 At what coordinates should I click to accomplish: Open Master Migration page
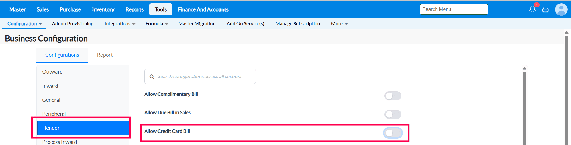point(197,24)
